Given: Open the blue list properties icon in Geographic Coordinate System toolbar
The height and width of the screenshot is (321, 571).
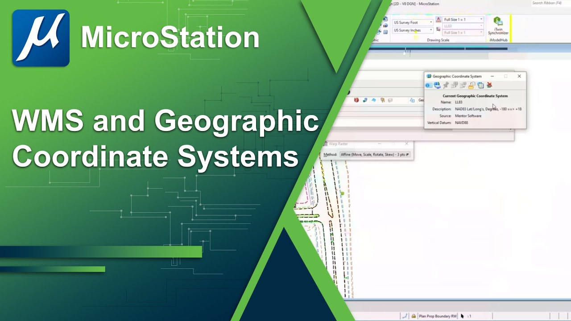Looking at the screenshot, I should coord(480,85).
